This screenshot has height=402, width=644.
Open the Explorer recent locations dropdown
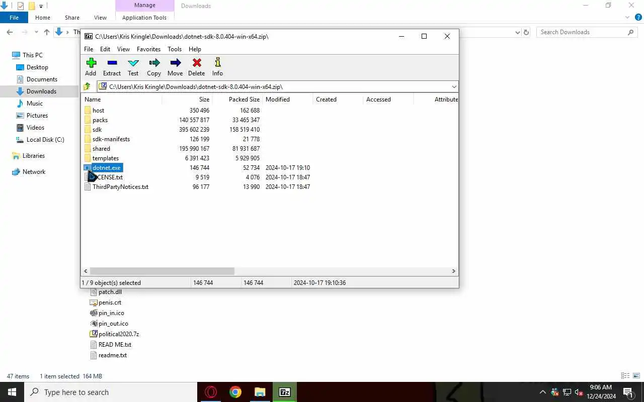[x=36, y=32]
